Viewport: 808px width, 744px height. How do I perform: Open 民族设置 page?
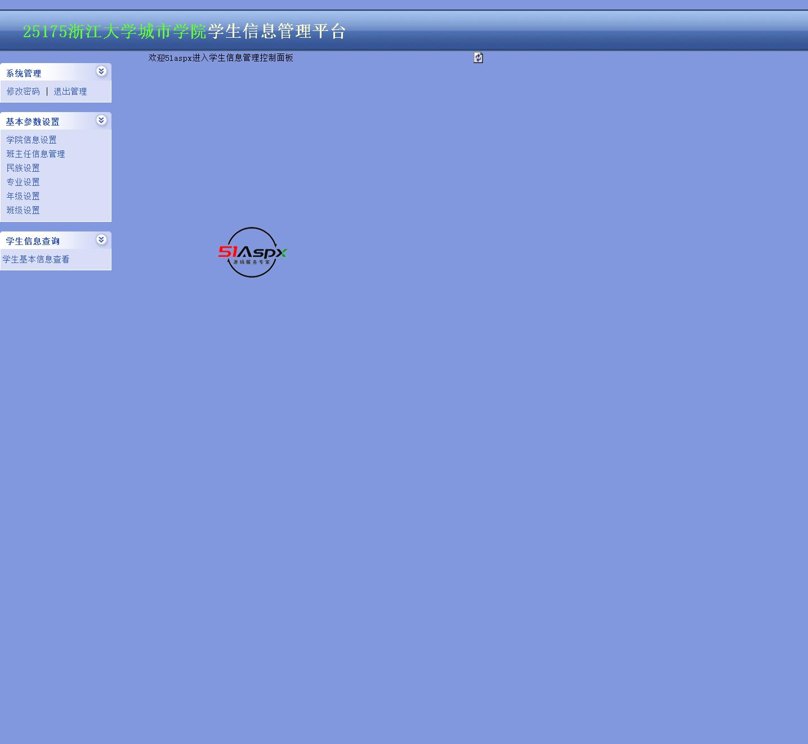tap(23, 168)
